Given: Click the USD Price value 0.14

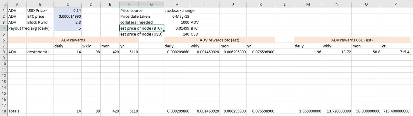Looking at the screenshot, I should coord(67,11).
